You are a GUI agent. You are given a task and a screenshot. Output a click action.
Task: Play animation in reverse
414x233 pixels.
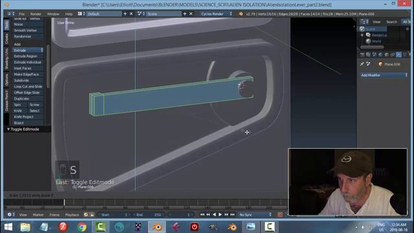point(214,214)
